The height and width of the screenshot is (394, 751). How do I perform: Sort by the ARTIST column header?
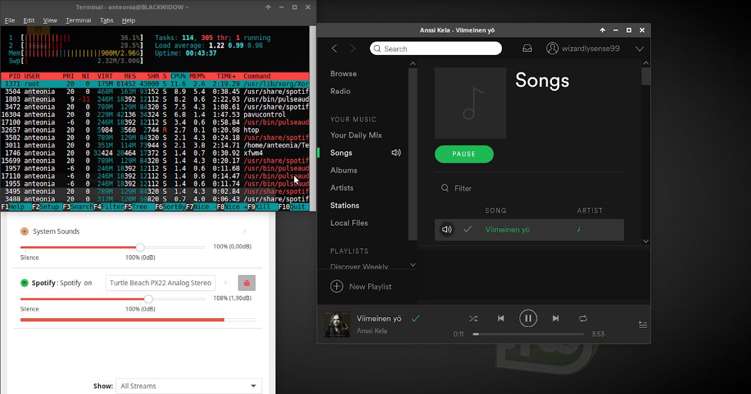point(590,211)
